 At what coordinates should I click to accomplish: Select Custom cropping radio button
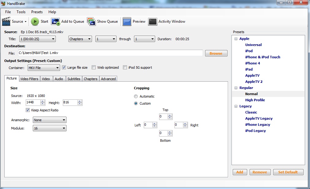click(x=136, y=103)
